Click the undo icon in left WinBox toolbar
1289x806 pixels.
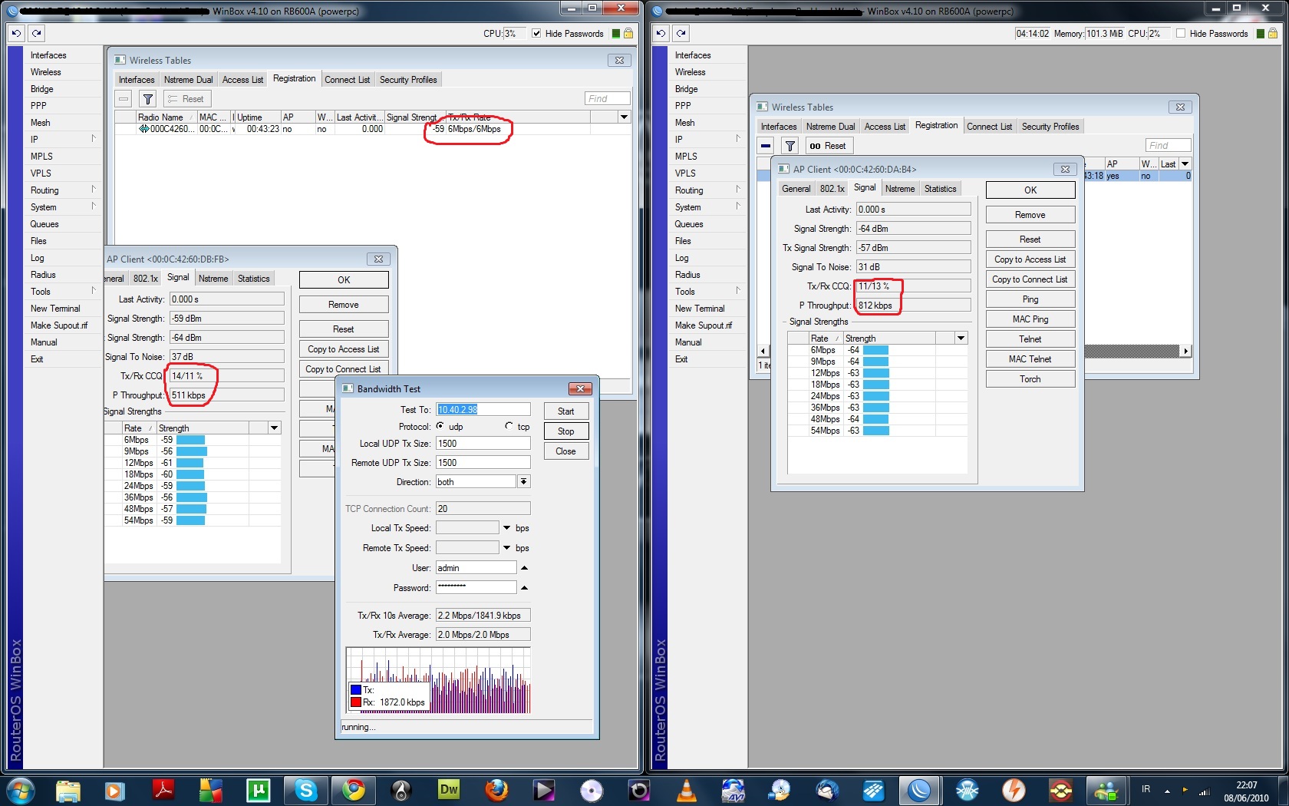coord(16,33)
